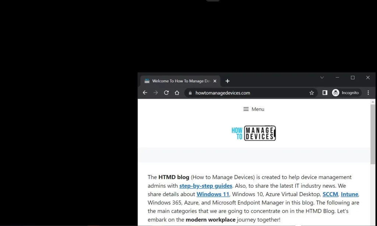
Task: Bookmark this page with the star
Action: click(x=311, y=93)
